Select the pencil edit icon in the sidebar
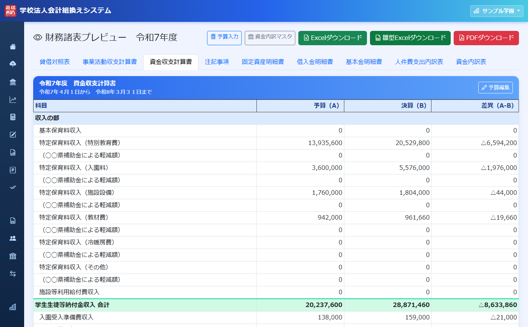This screenshot has width=528, height=327. (13, 135)
